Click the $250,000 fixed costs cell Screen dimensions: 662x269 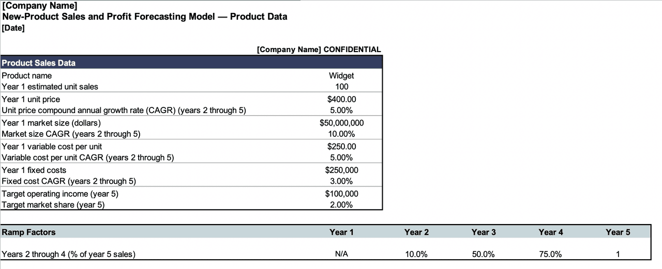point(341,170)
